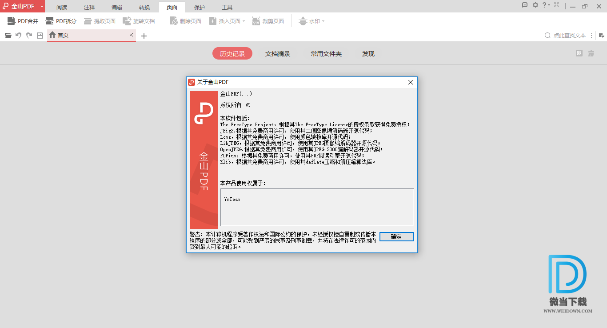Open the tab bar dropdown at far right

click(601, 35)
